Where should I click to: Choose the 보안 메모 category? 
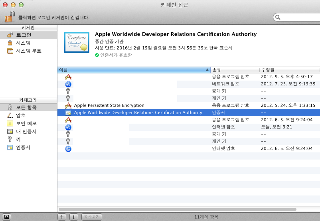click(28, 123)
